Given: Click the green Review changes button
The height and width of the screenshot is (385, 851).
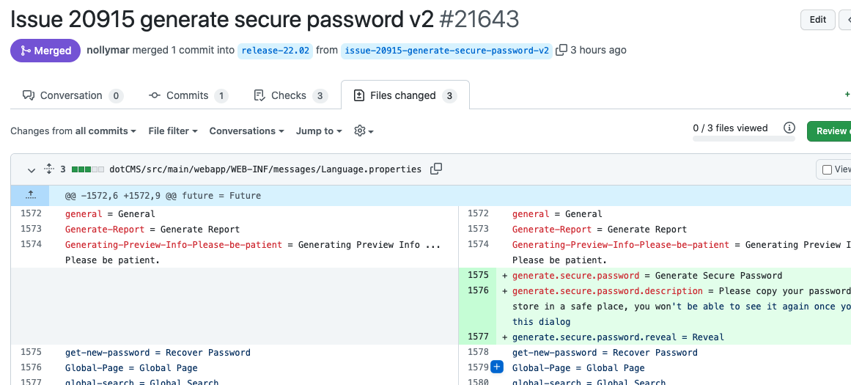Looking at the screenshot, I should [829, 131].
